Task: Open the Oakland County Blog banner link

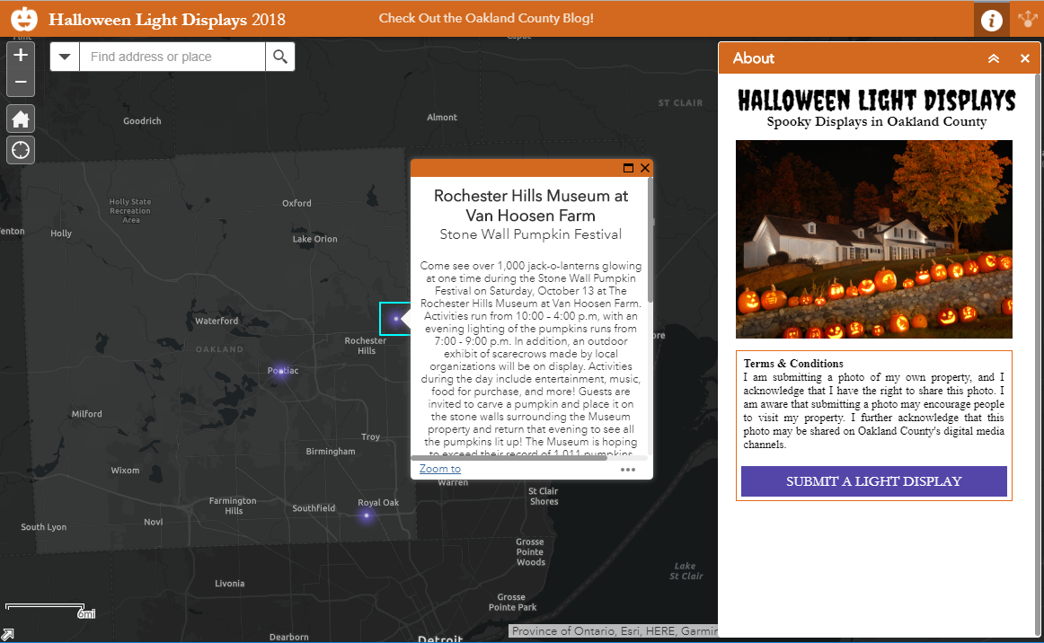Action: [x=486, y=17]
